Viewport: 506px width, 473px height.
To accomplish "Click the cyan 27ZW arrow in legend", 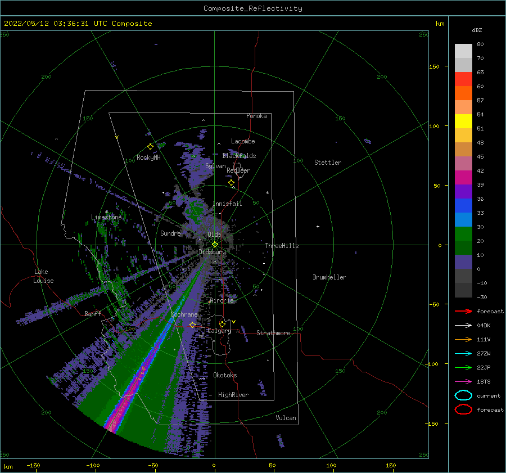I will [463, 354].
